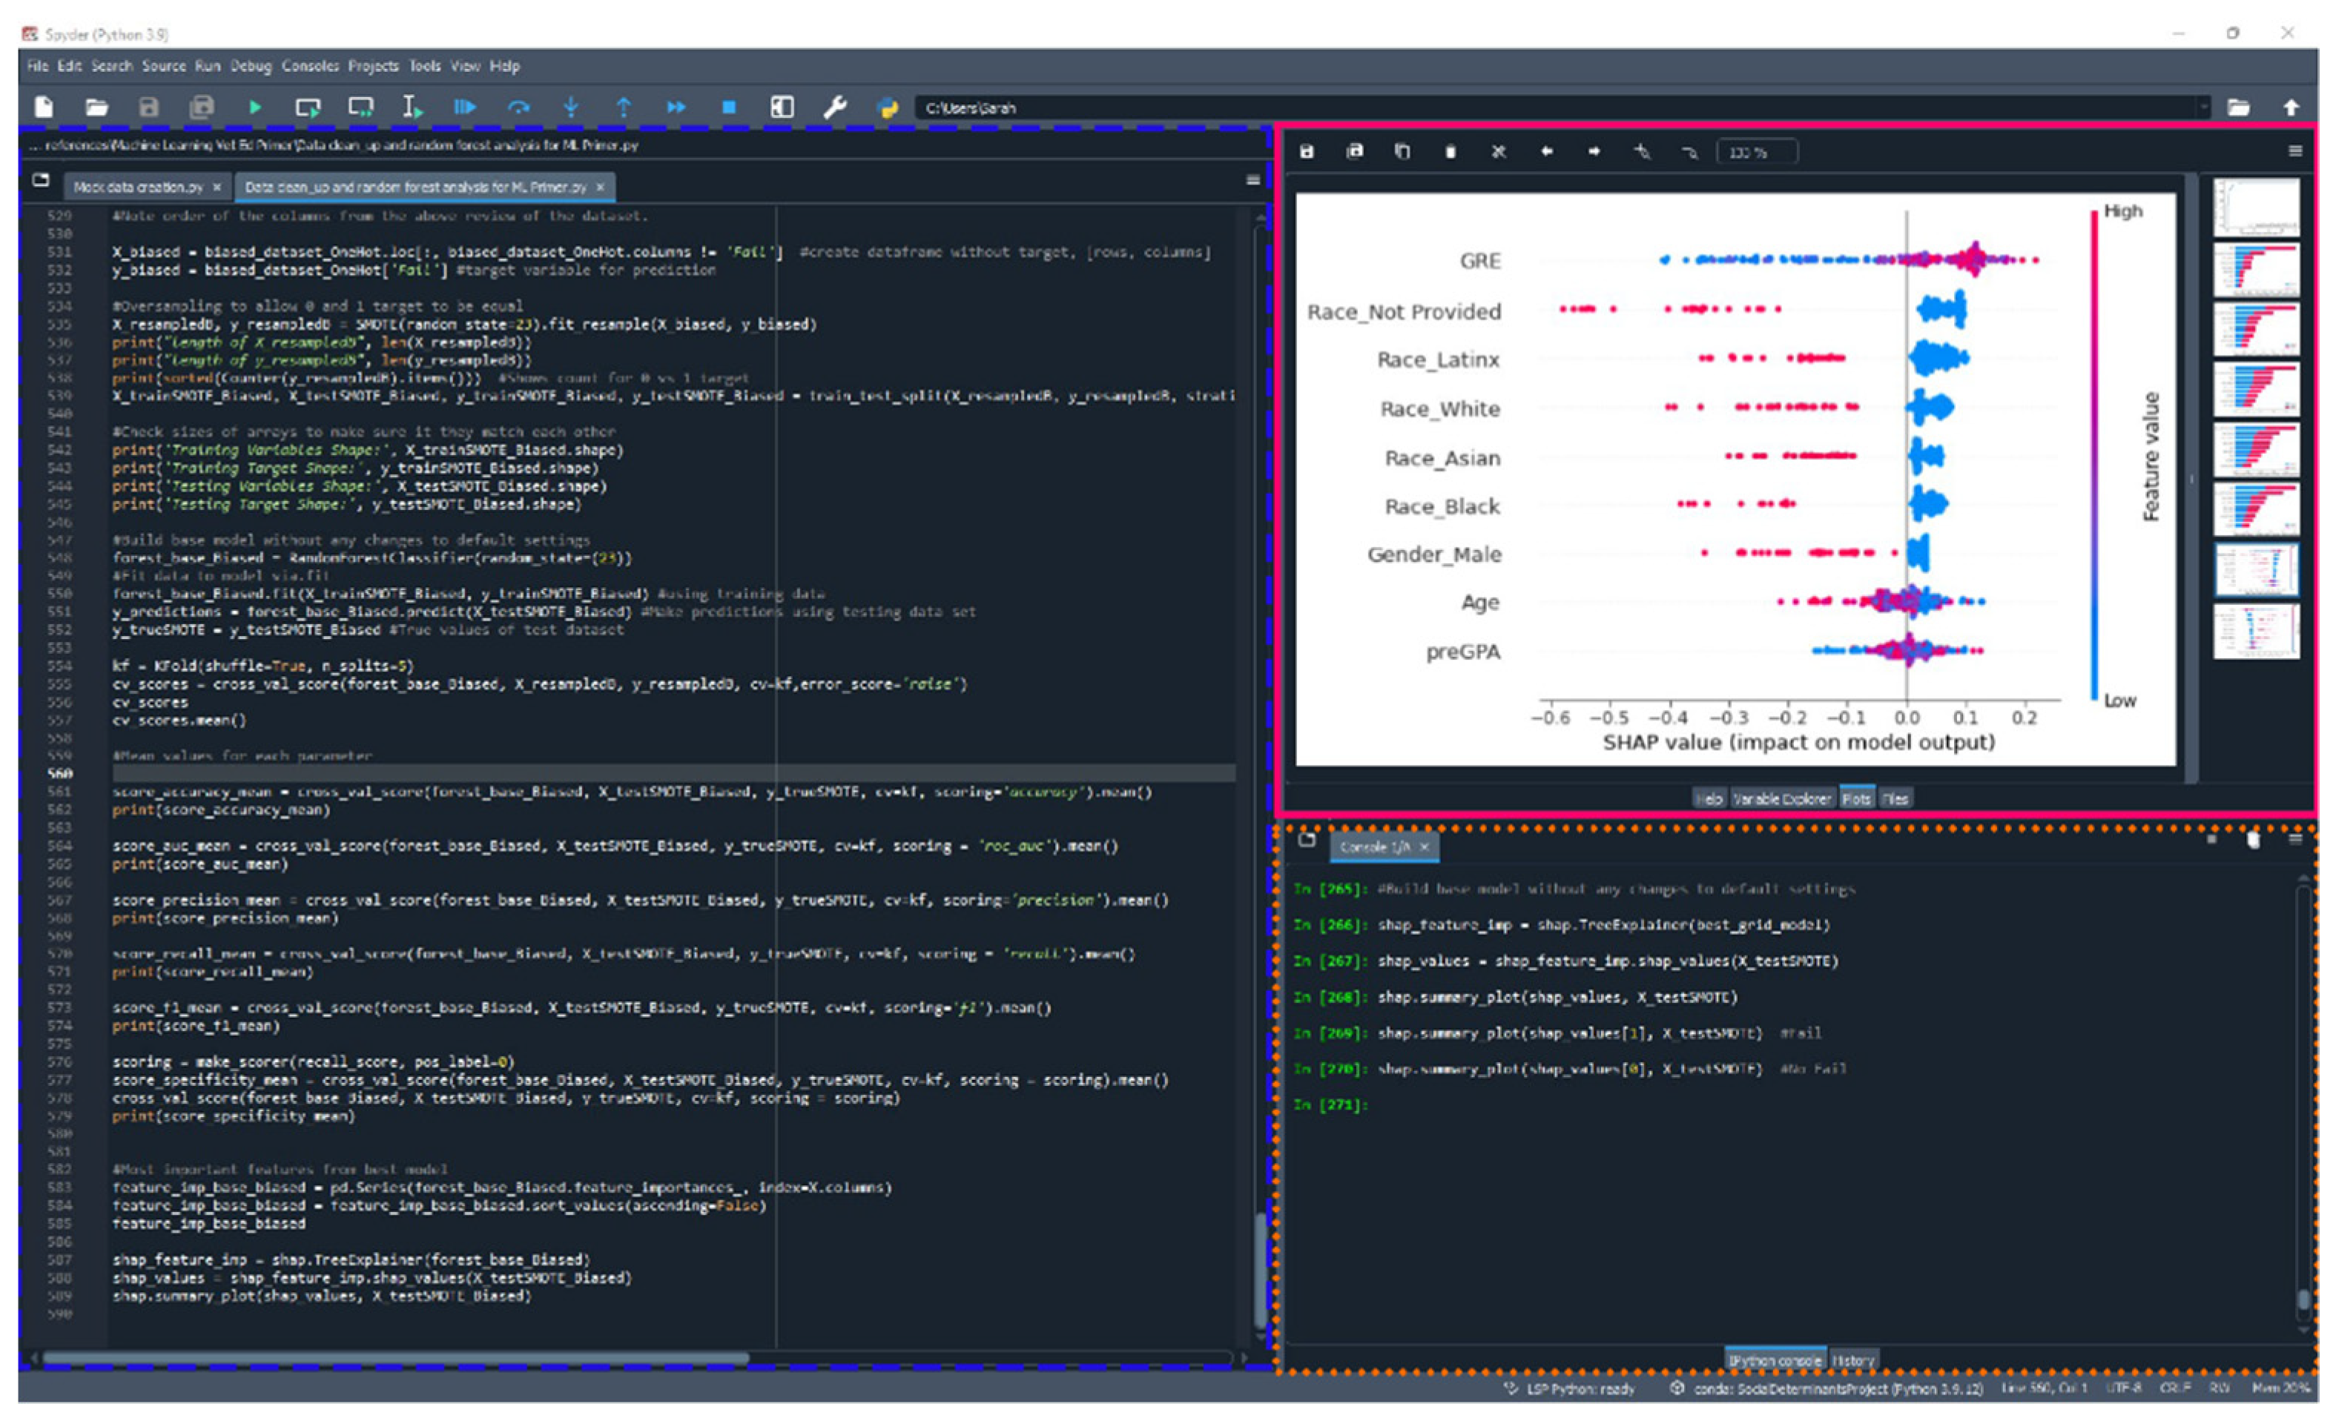Open the PYTHONPATH manager Python icon

coord(887,108)
